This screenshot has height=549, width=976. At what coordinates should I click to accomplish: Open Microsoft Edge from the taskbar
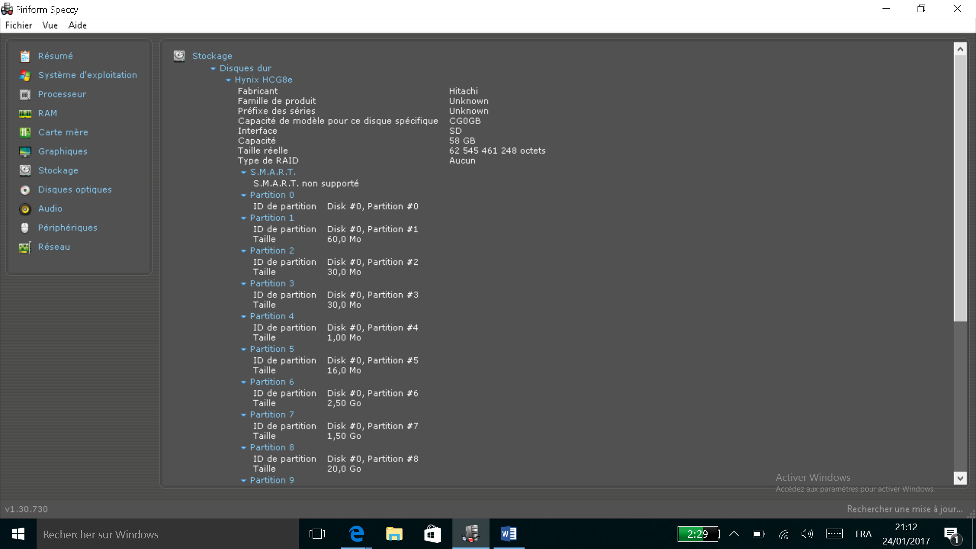[356, 534]
